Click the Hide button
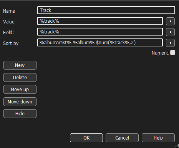The image size is (179, 148). 20,114
